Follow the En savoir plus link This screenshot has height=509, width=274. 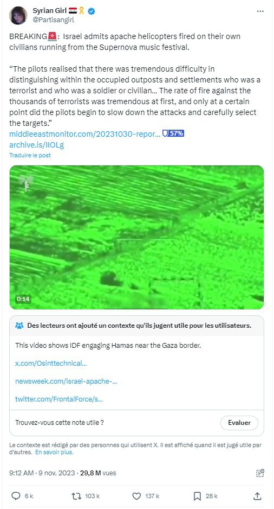pyautogui.click(x=54, y=452)
